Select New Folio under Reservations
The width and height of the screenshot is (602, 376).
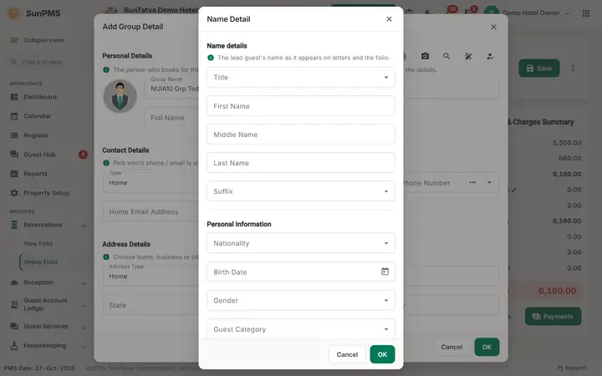coord(38,244)
